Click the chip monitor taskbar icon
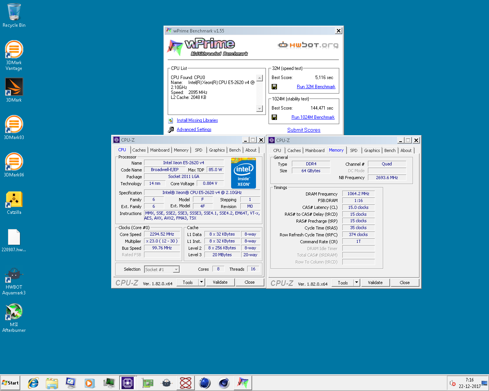489x391 pixels. point(109,383)
